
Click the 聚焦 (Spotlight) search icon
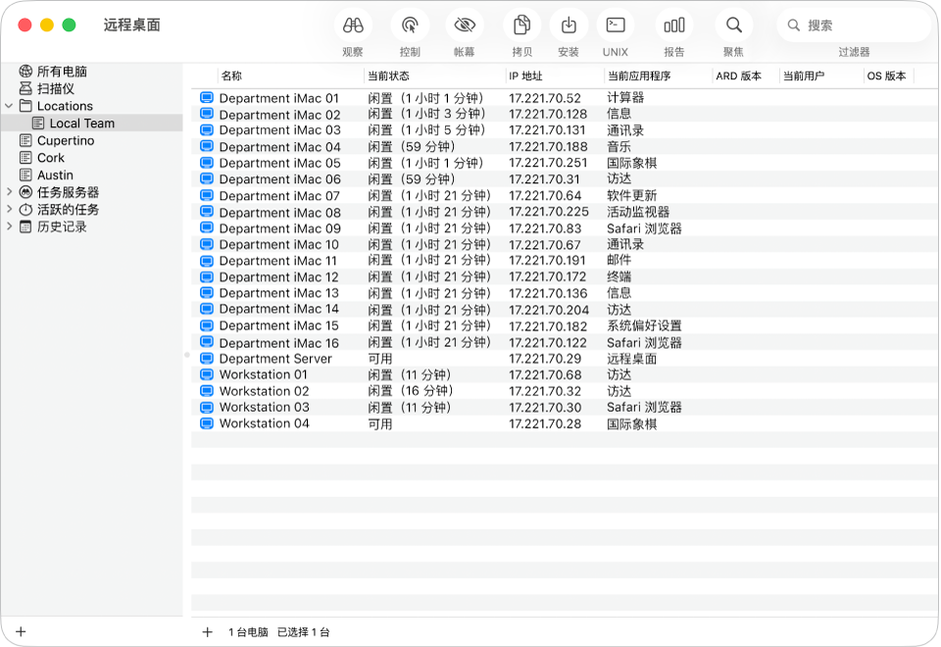click(x=732, y=25)
